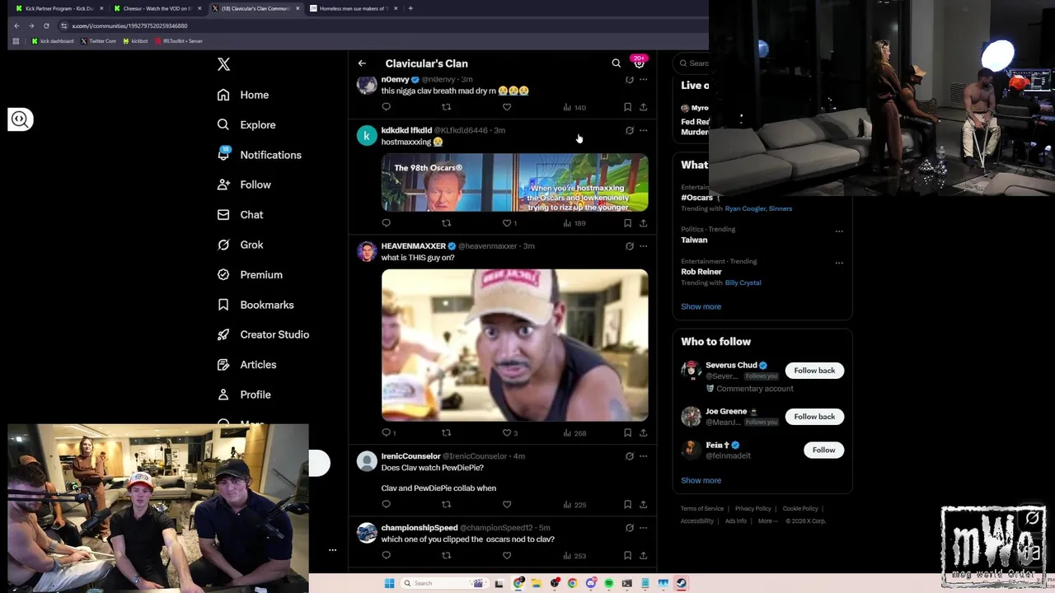Like the hostmaxxxing post
This screenshot has width=1055, height=593.
tap(509, 223)
